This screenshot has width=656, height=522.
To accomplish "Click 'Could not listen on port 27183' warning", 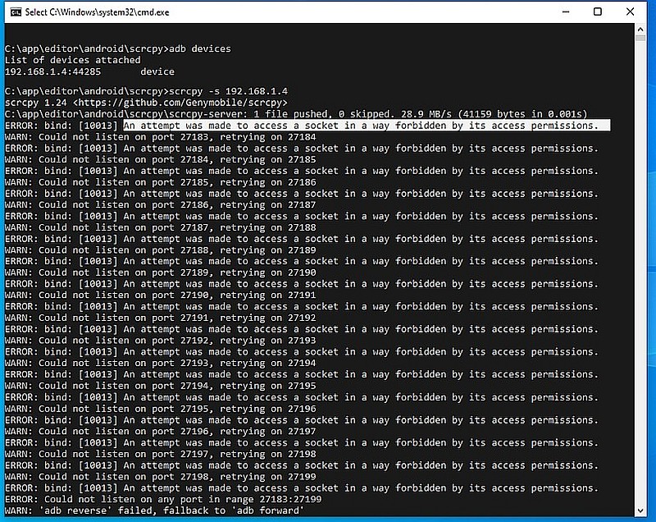I will click(160, 137).
